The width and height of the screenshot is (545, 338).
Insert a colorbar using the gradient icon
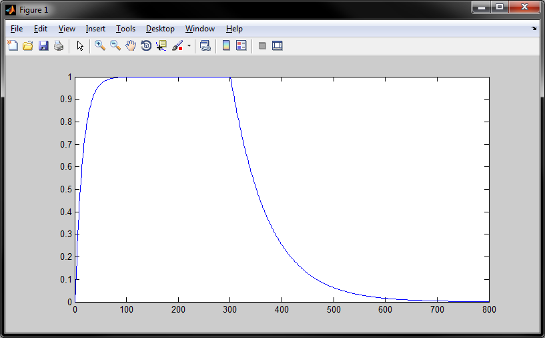pyautogui.click(x=226, y=46)
